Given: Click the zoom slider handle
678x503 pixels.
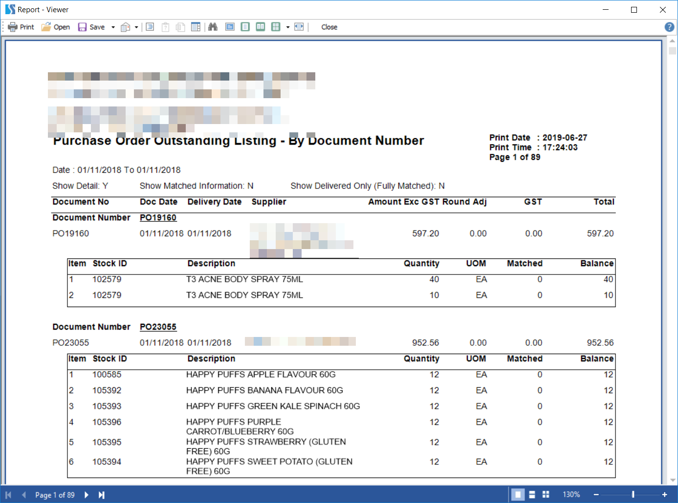Looking at the screenshot, I should click(633, 495).
